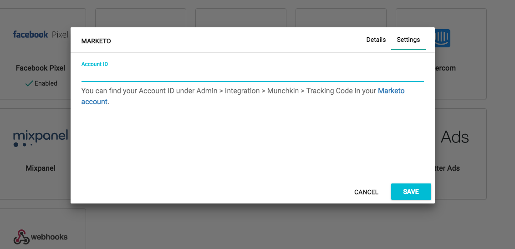This screenshot has height=249, width=515.
Task: Switch to the Details tab
Action: [x=376, y=40]
